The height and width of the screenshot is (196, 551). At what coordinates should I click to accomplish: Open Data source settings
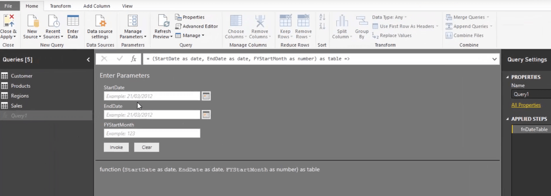pos(100,27)
